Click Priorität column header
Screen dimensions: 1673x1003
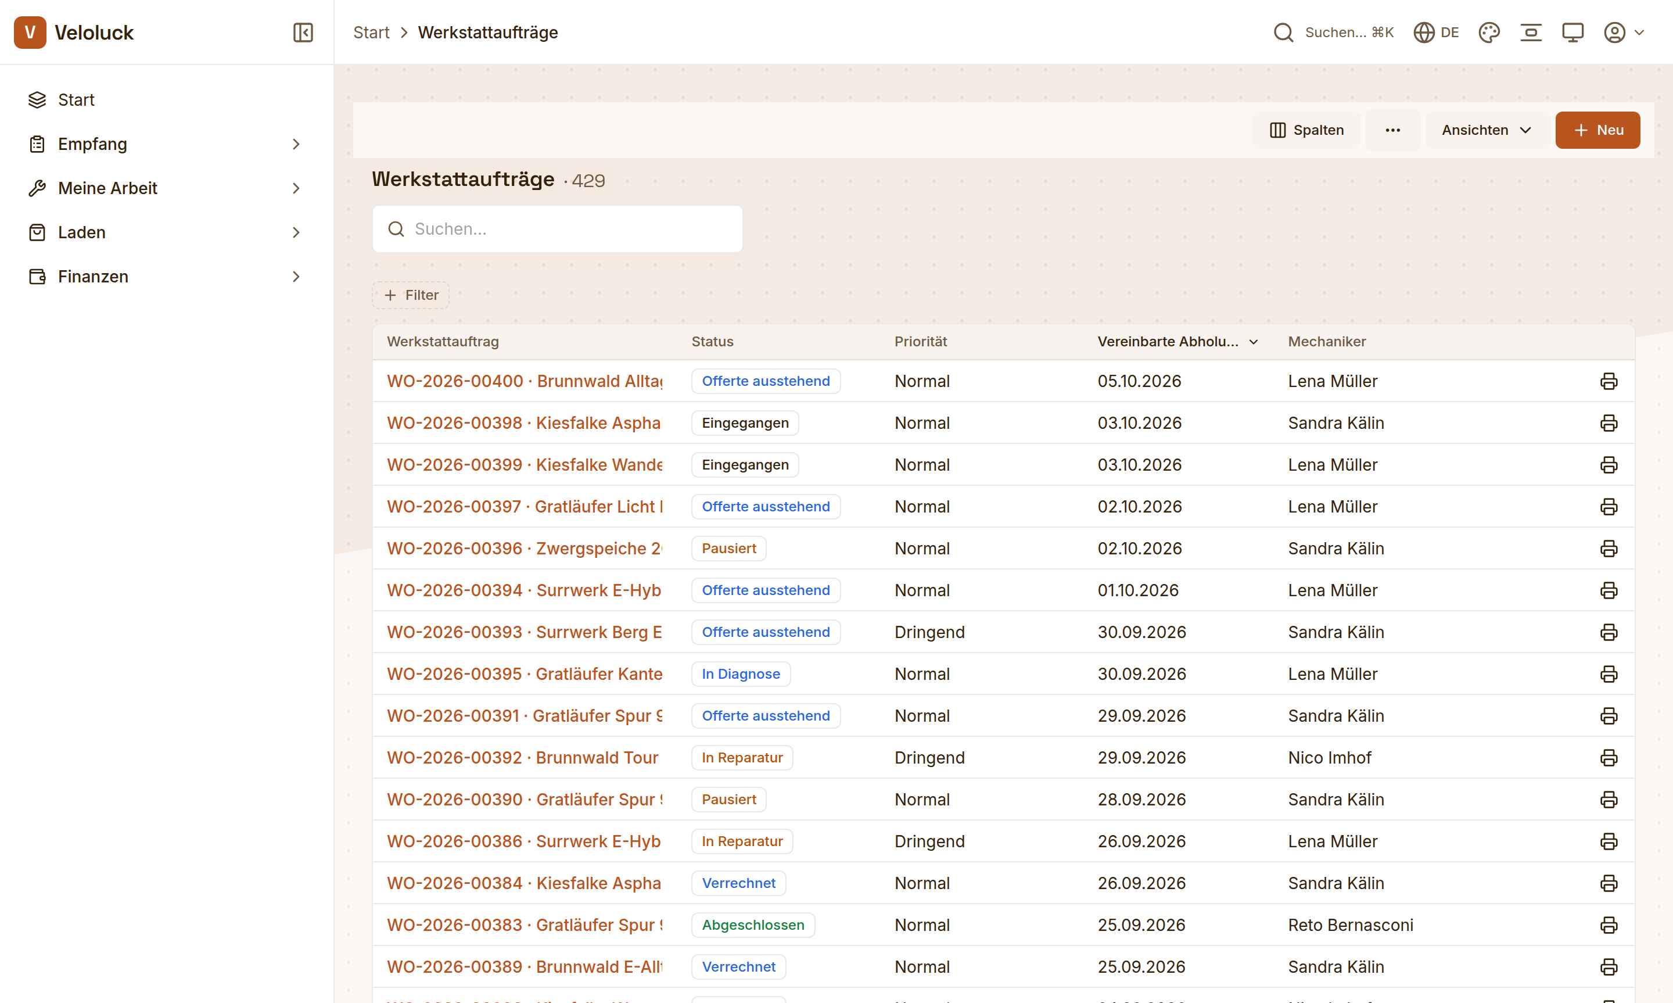[921, 342]
